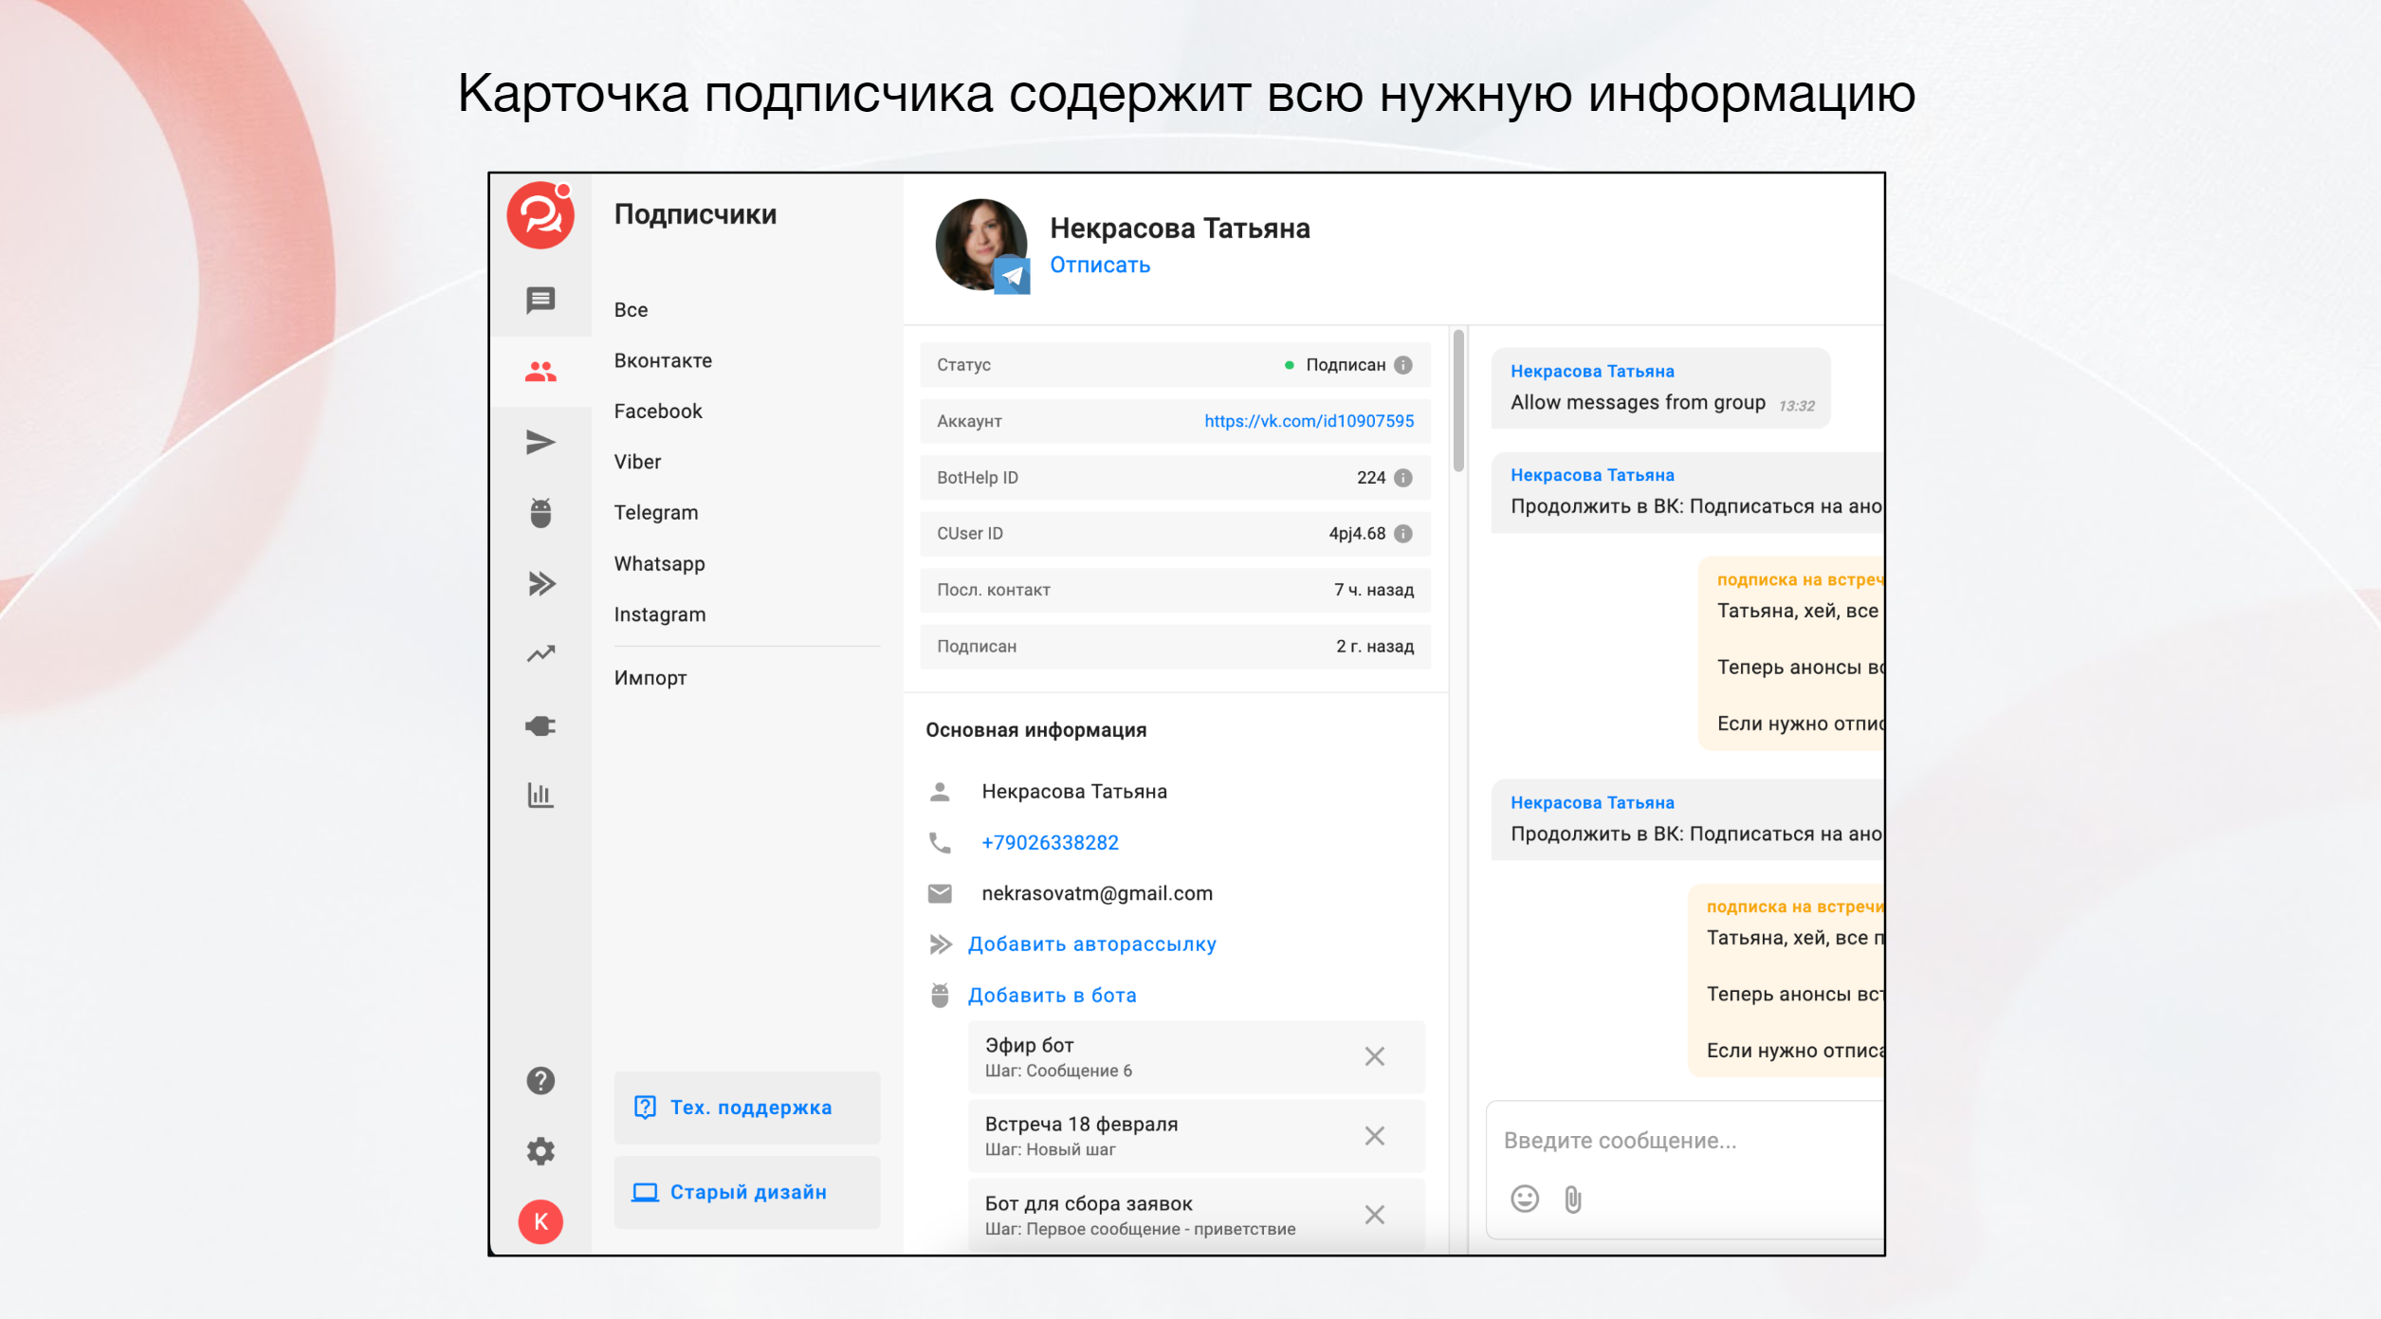Viewport: 2381px width, 1319px height.
Task: Show info icon next to BotHelp ID
Action: [x=1404, y=478]
